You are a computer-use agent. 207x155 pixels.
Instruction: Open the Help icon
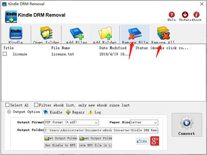(x=171, y=15)
